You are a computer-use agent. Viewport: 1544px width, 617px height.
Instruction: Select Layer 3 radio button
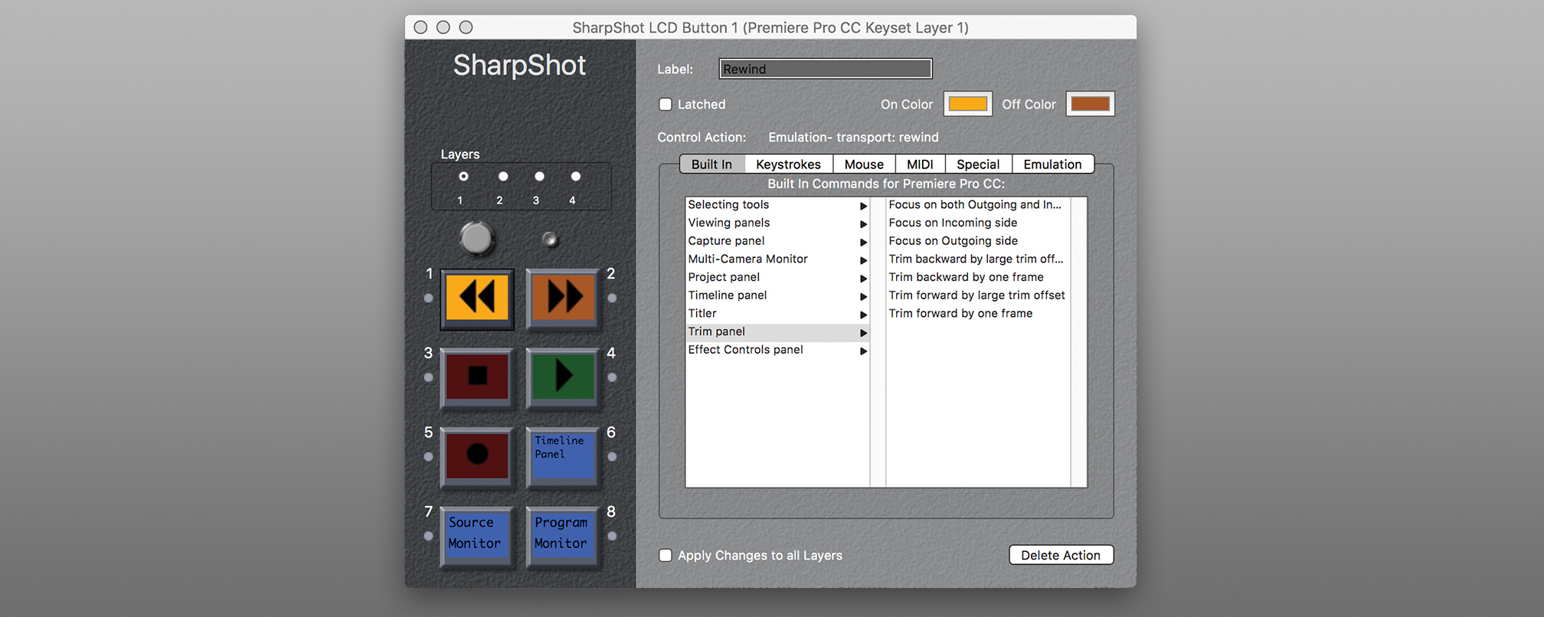[x=539, y=176]
